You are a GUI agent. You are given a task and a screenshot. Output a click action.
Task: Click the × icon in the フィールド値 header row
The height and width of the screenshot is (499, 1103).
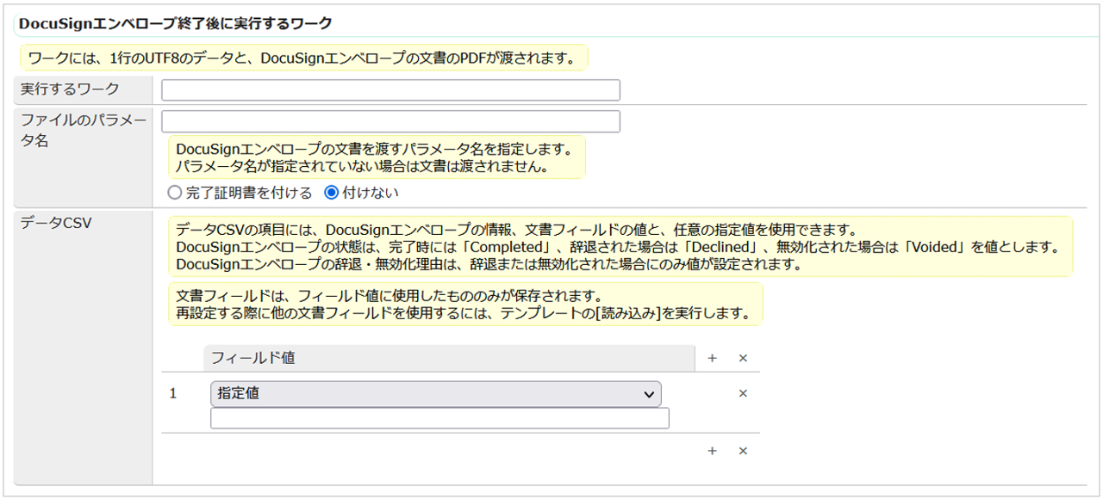pos(743,358)
